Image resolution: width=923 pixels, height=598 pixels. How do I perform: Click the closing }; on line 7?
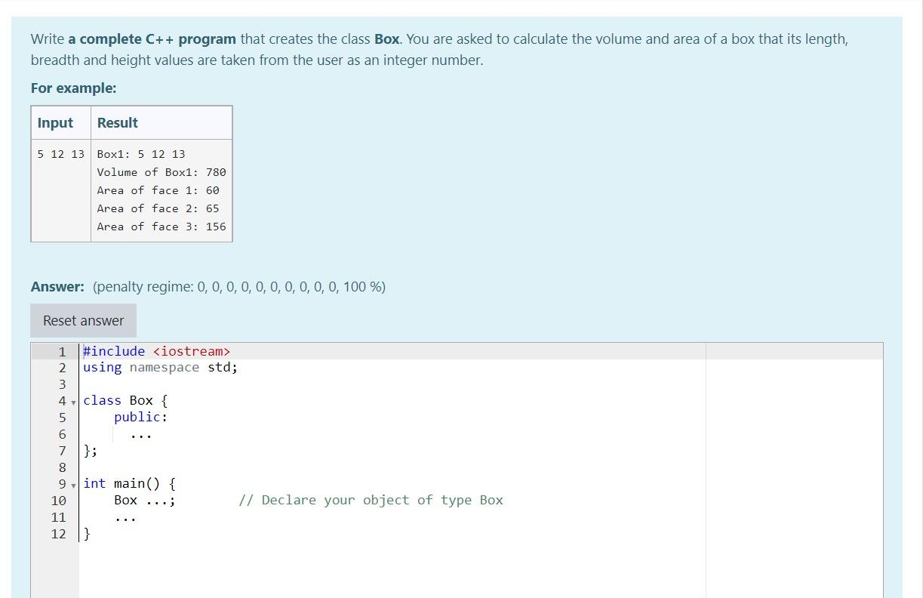pos(89,451)
